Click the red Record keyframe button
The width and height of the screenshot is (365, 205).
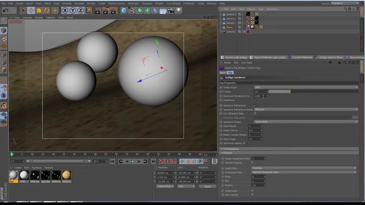[161, 161]
